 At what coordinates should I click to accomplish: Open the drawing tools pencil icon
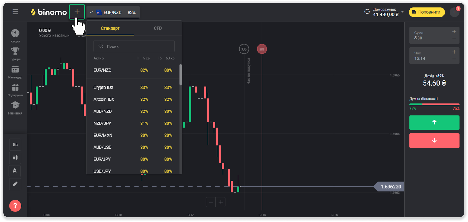[x=15, y=184]
